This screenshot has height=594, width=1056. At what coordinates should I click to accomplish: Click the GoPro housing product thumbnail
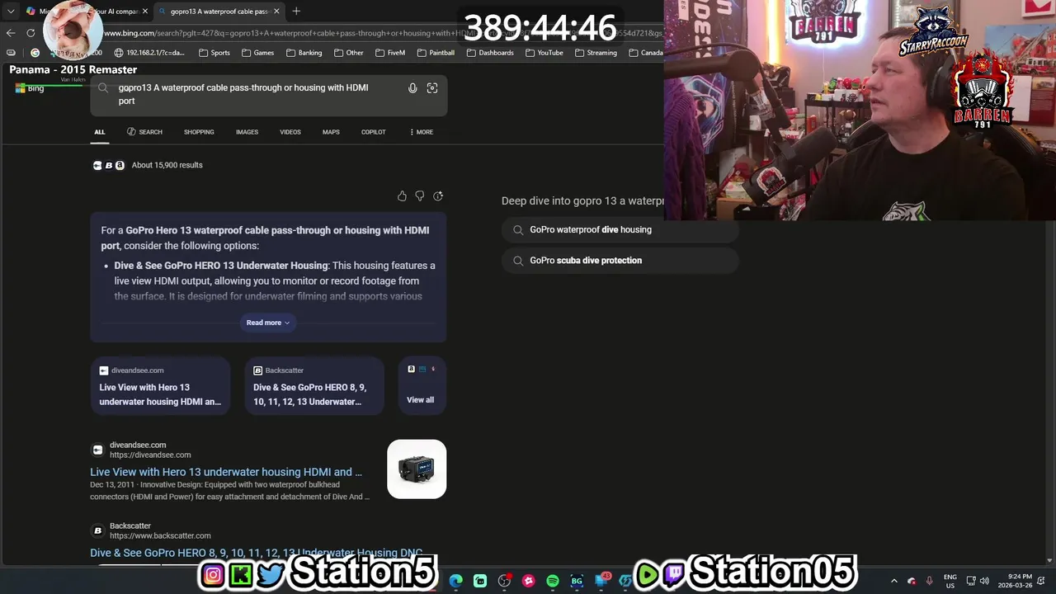tap(417, 469)
